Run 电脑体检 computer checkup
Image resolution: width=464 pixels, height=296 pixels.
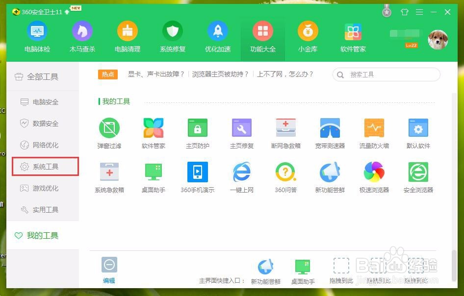click(37, 37)
